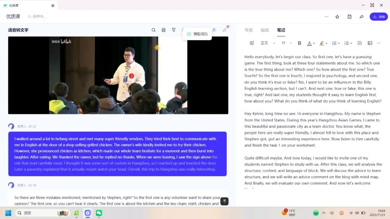The height and width of the screenshot is (219, 390).
Task: Click the share arrow icon
Action: tap(361, 17)
